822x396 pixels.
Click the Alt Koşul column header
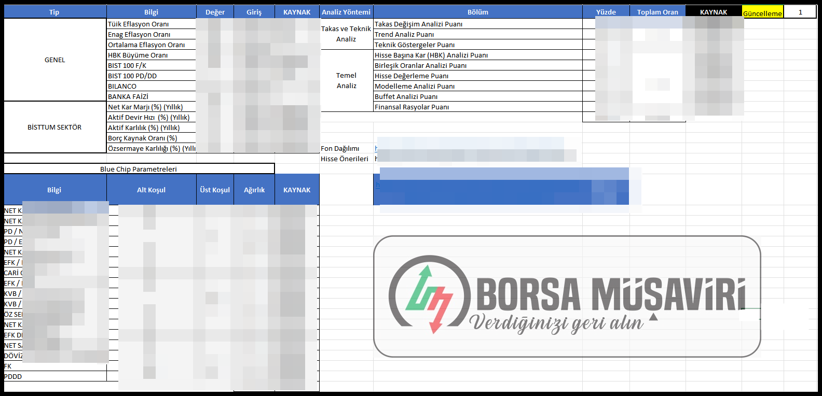pyautogui.click(x=151, y=190)
